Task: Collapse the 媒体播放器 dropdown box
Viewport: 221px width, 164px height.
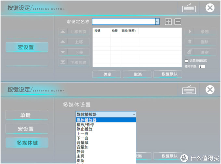Action: point(106,115)
